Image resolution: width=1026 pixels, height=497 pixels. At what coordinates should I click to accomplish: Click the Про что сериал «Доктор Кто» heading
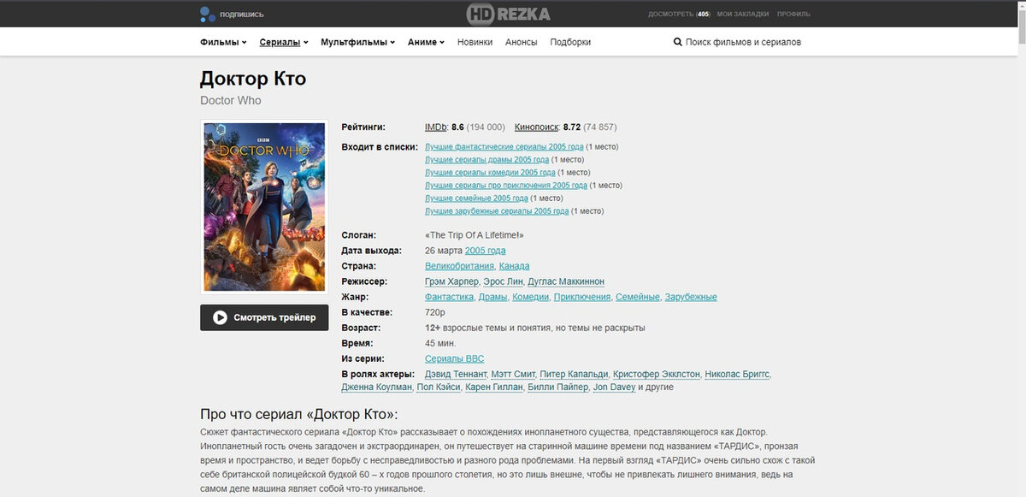click(x=298, y=414)
